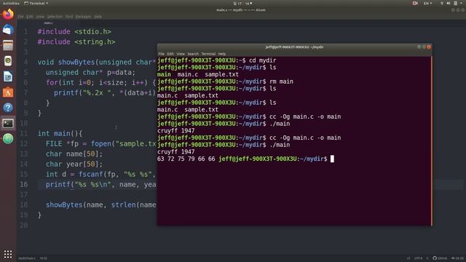466x262 pixels.
Task: Click the '63 72 75 79 66 66' output
Action: pyautogui.click(x=186, y=159)
